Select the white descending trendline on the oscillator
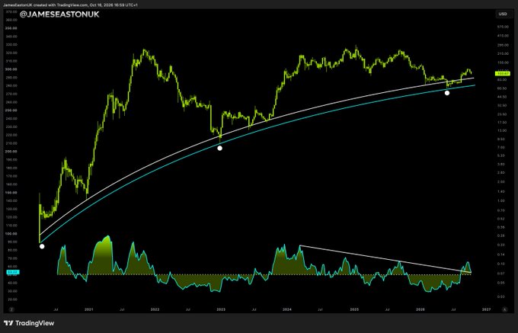The image size is (518, 333). click(x=385, y=259)
